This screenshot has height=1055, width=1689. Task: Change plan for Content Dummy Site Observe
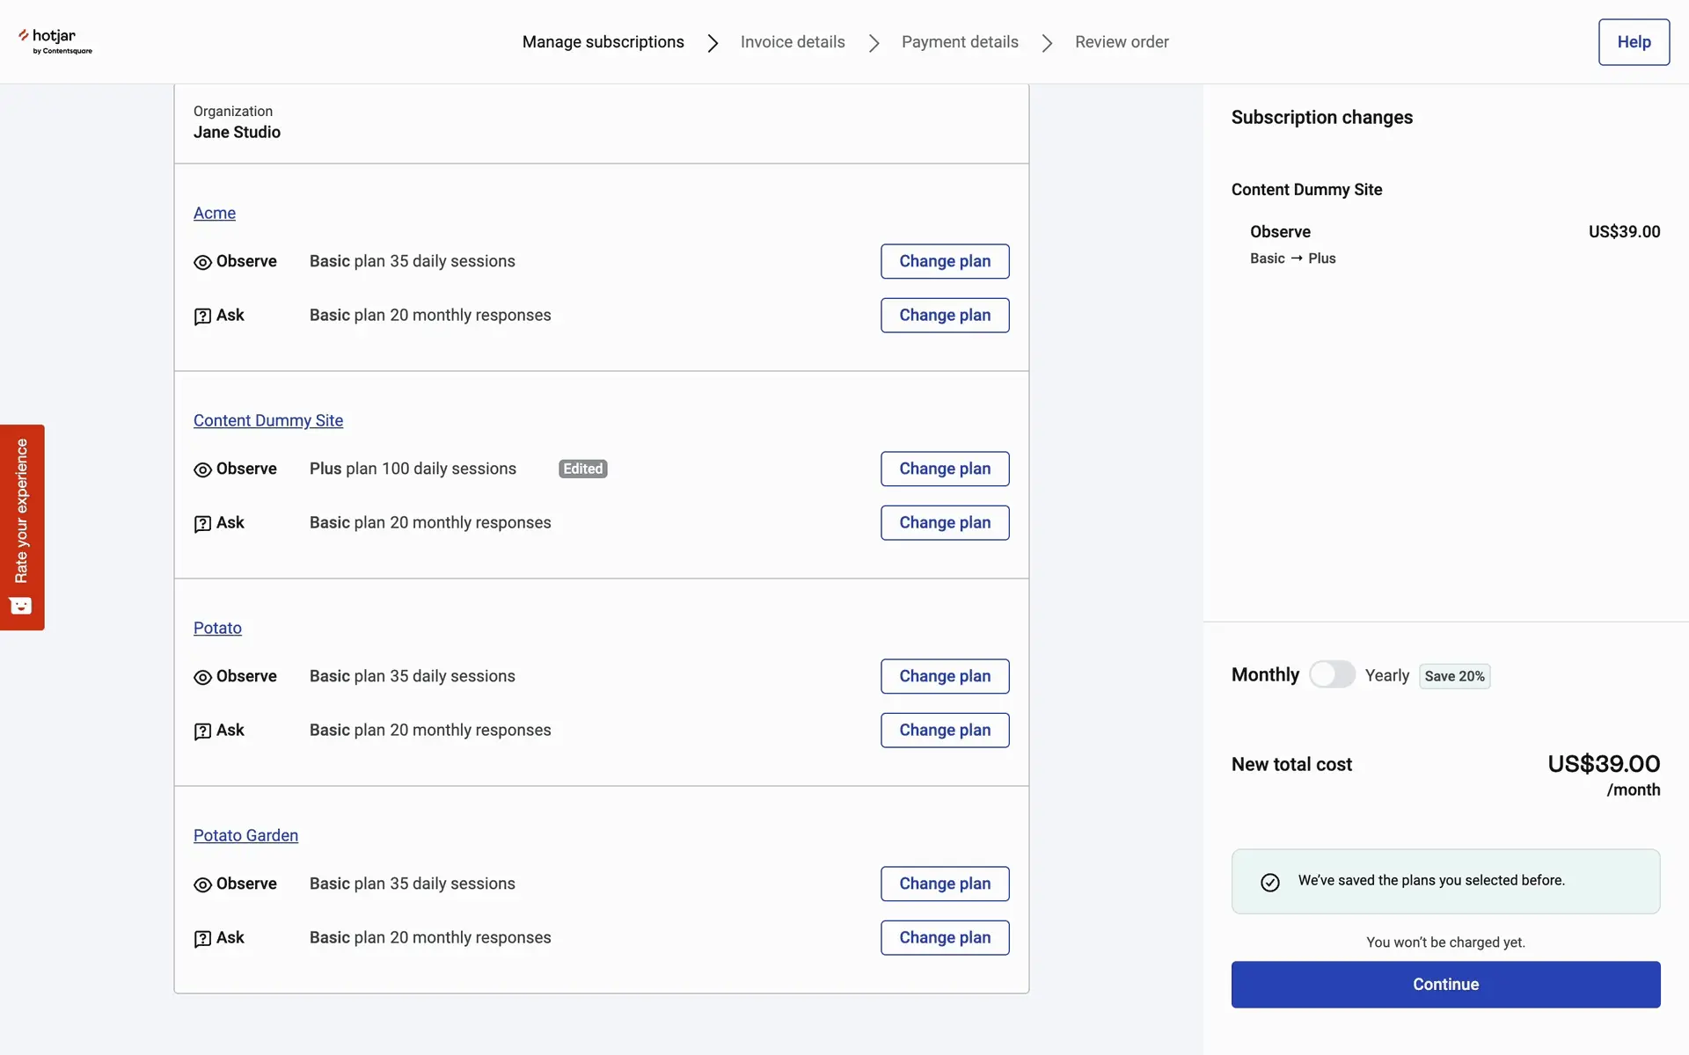[944, 469]
